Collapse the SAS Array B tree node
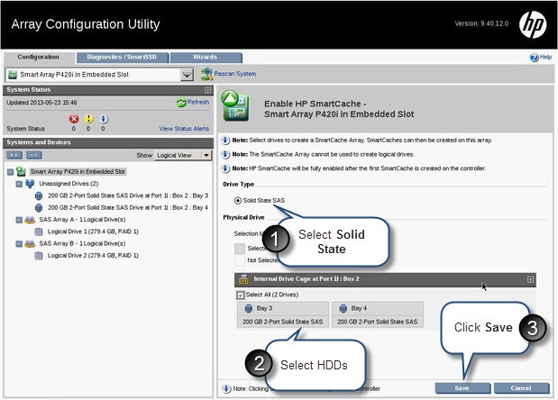Screen dimensions: 558x400 click(x=19, y=244)
